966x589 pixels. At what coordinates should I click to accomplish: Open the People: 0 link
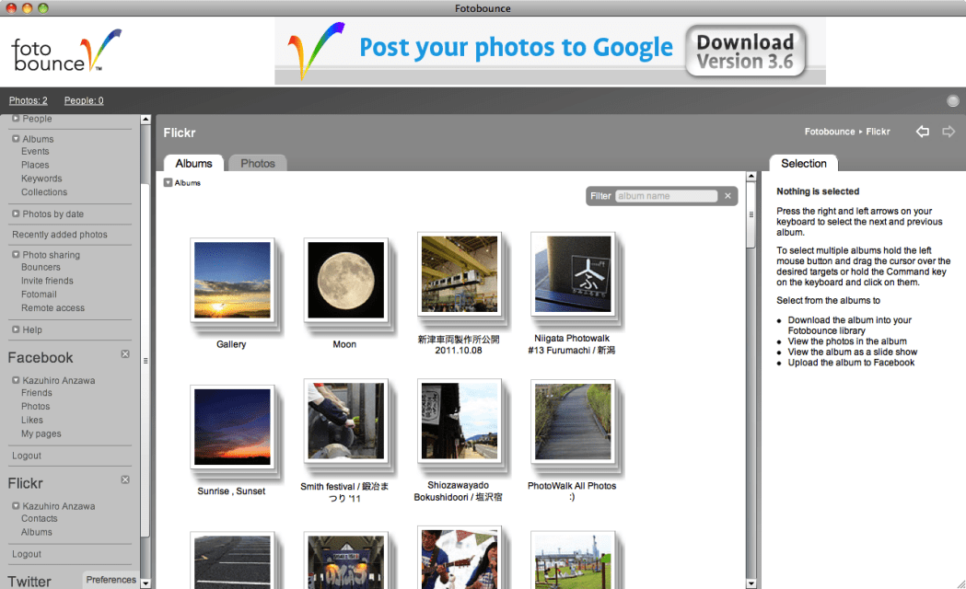84,100
